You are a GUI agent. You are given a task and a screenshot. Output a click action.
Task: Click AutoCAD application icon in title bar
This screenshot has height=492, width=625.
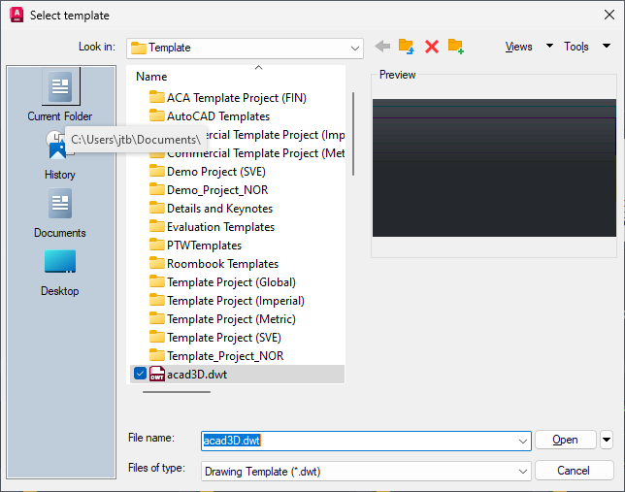click(16, 15)
